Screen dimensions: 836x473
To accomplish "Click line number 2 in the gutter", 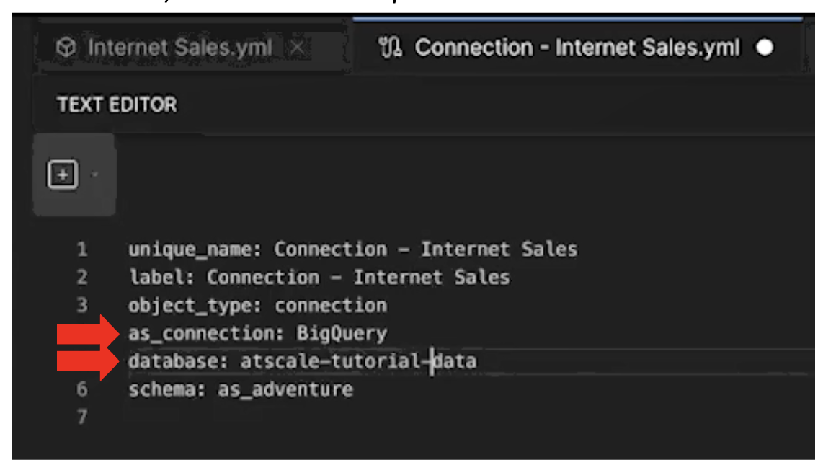I will (81, 277).
